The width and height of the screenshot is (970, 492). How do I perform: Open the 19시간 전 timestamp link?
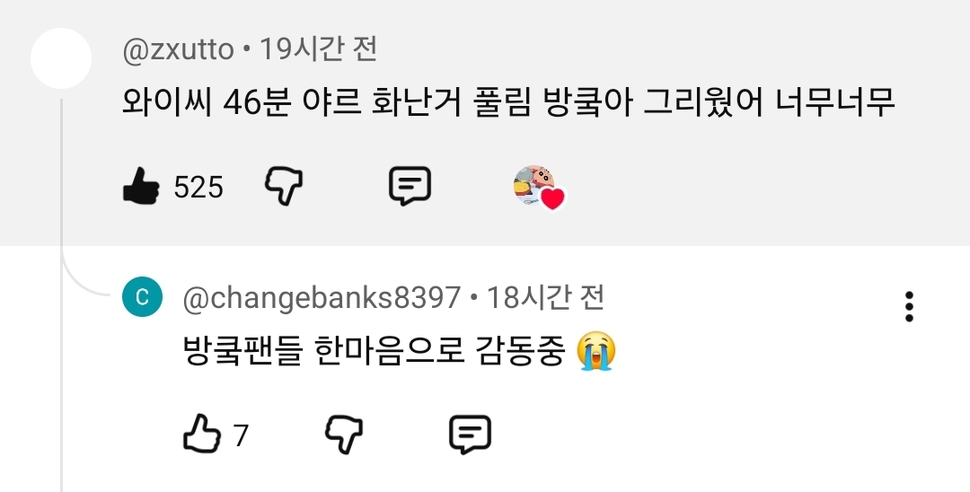[x=318, y=48]
